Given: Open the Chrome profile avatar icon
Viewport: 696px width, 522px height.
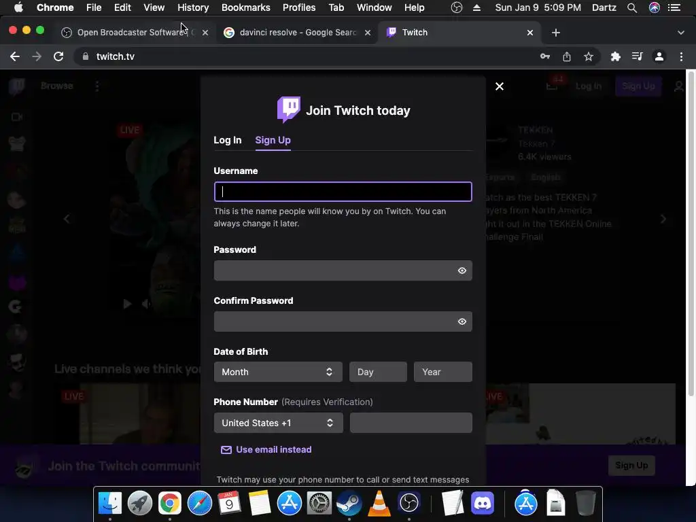Looking at the screenshot, I should click(659, 56).
